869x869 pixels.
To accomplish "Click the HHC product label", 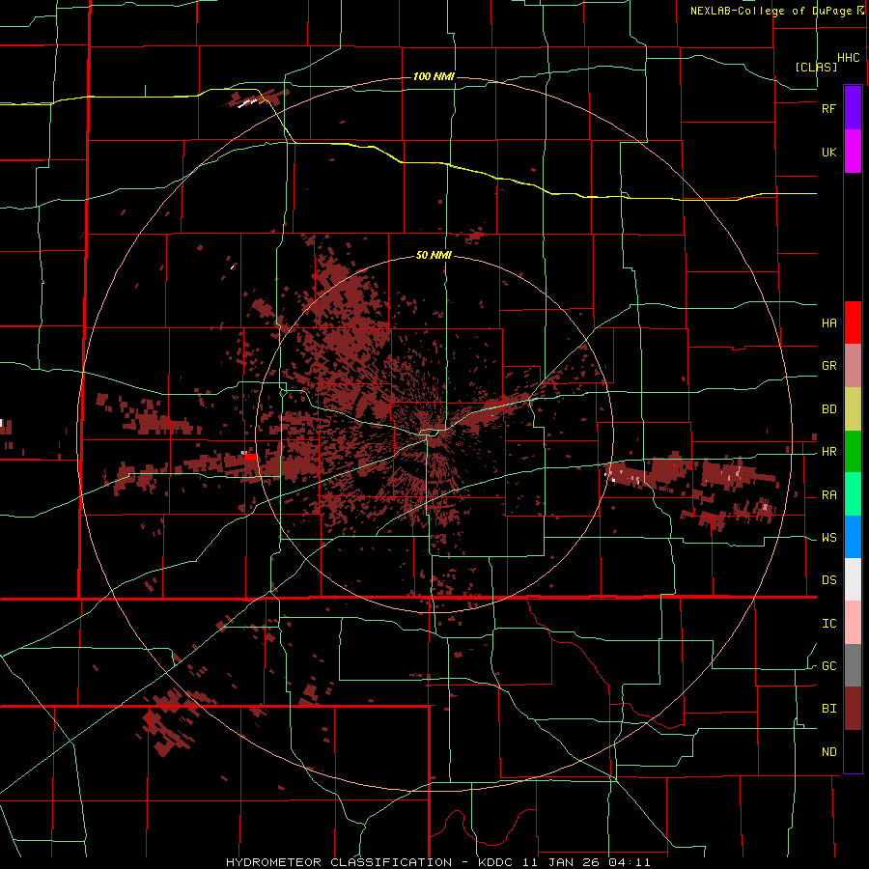I will 849,58.
